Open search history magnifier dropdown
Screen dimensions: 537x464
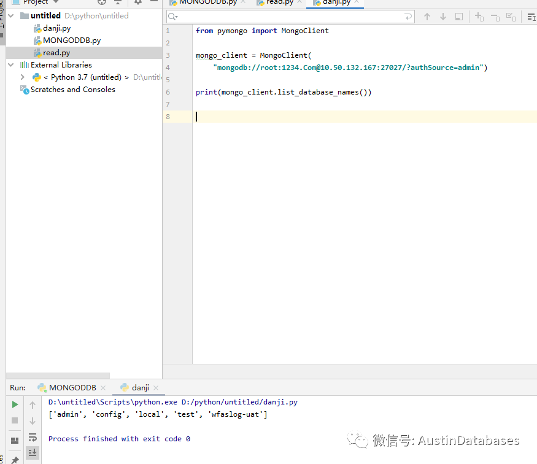point(173,17)
